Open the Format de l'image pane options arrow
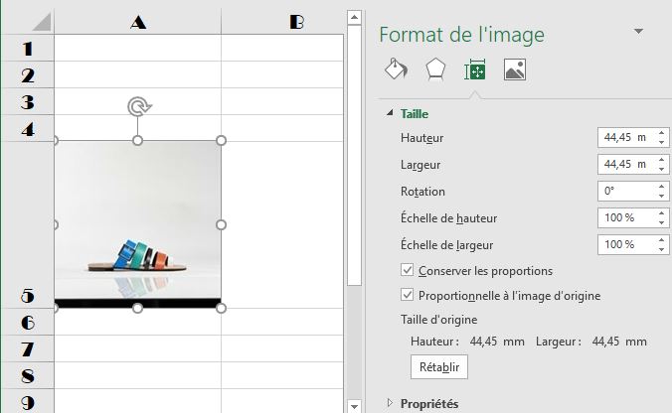The height and width of the screenshot is (413, 672). coord(638,31)
